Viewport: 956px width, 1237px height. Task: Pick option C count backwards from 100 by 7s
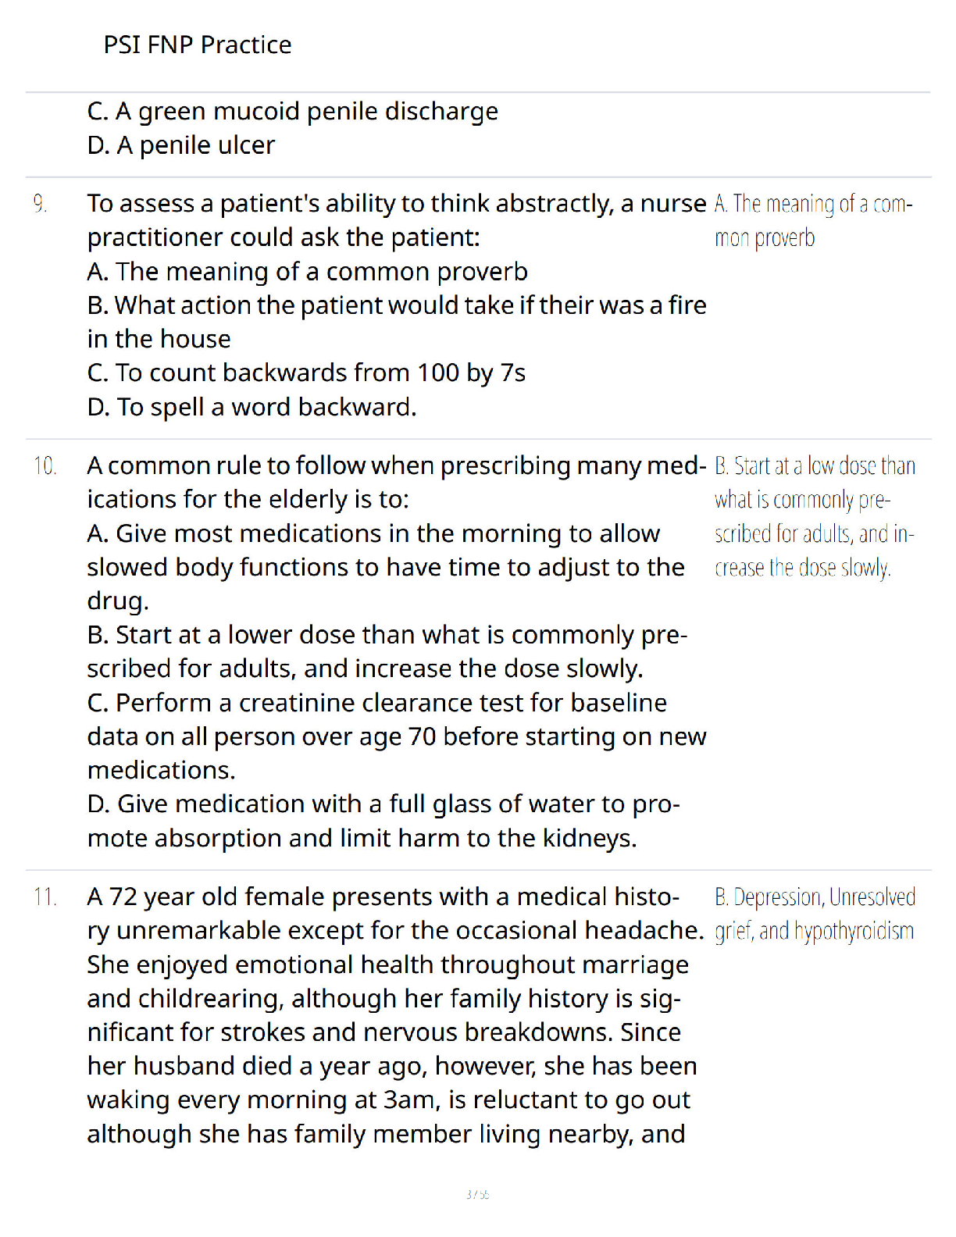306,373
